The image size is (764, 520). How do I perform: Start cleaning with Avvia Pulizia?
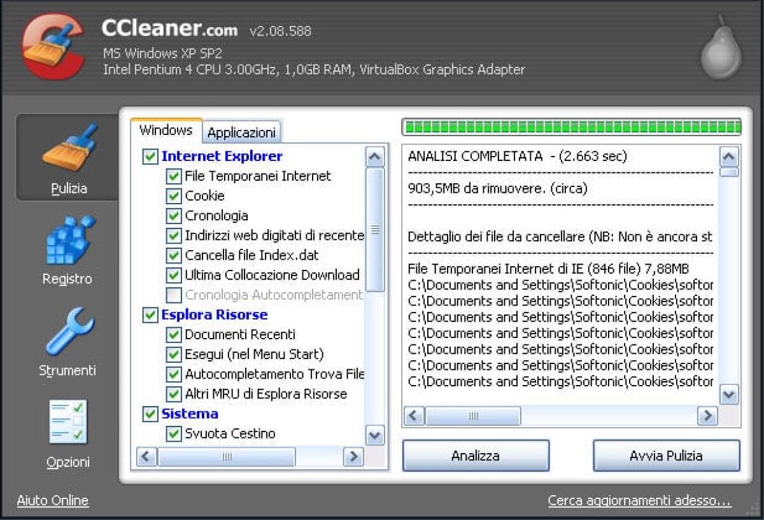point(665,455)
